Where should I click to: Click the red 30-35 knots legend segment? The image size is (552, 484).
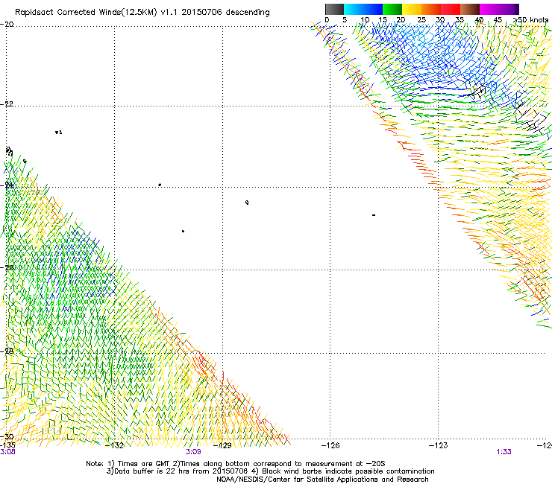coord(451,9)
